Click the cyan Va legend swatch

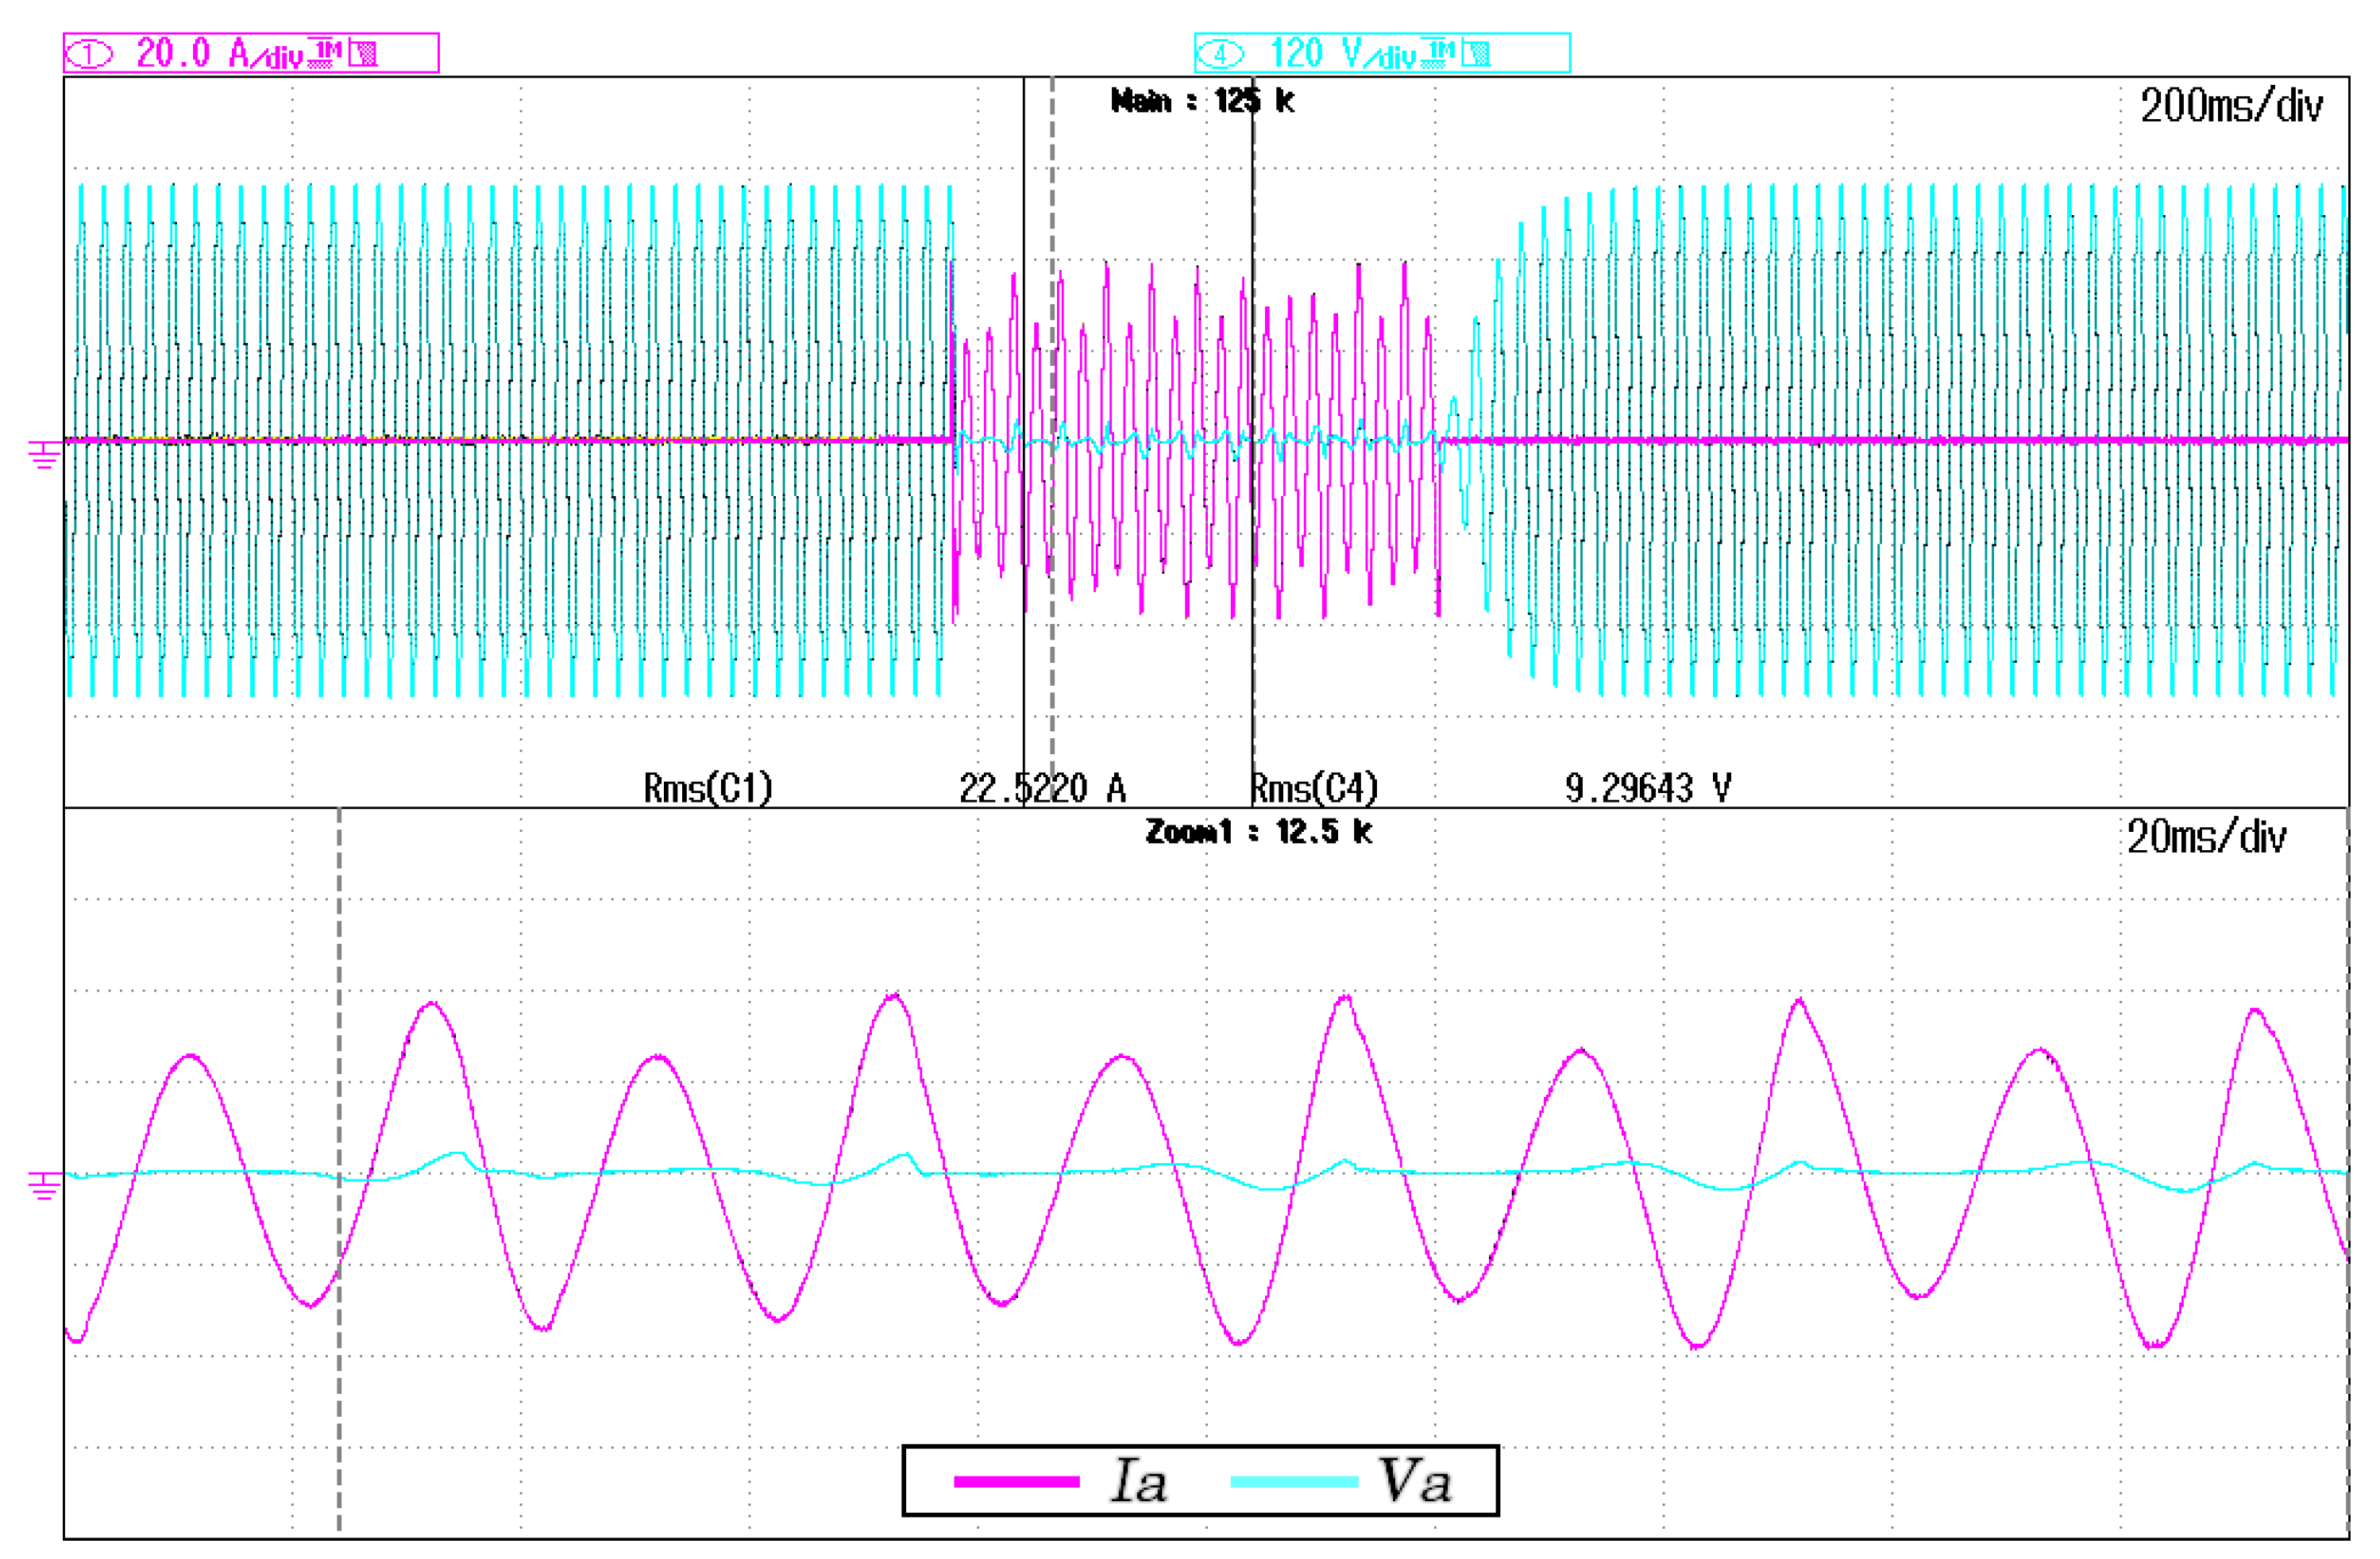(1294, 1481)
